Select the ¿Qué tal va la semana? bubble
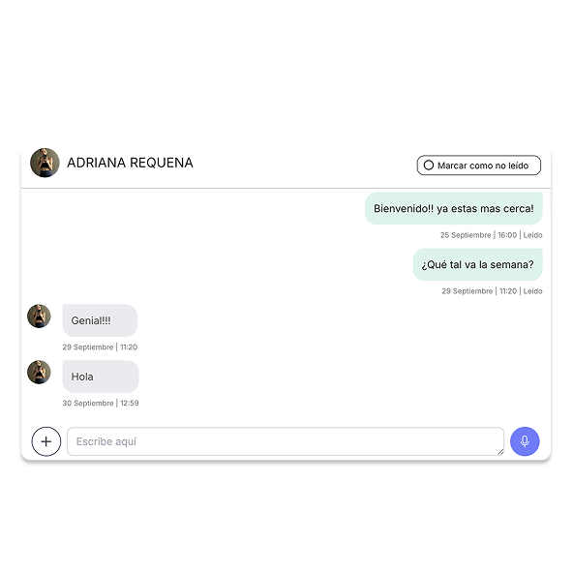573x573 pixels. pyautogui.click(x=477, y=264)
